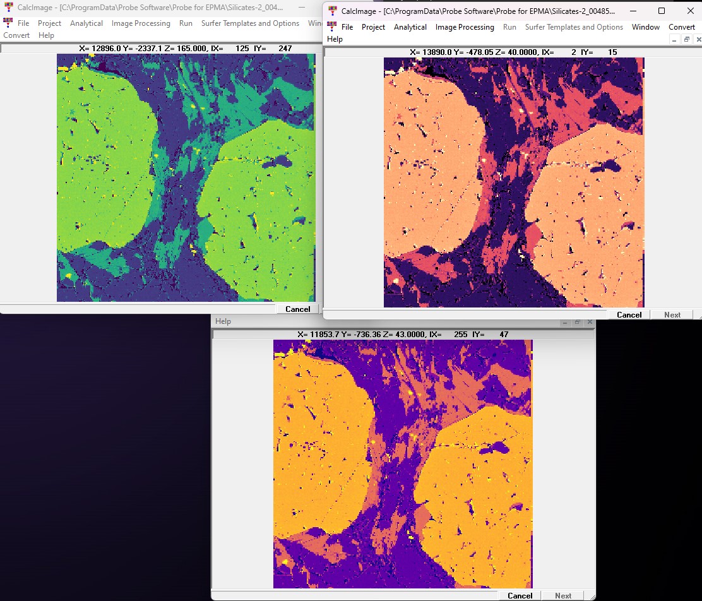Click the green-colored element map image
Viewport: 702px width, 601px height.
point(186,177)
